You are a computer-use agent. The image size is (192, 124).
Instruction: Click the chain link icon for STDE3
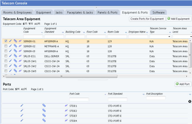[x=44, y=115]
